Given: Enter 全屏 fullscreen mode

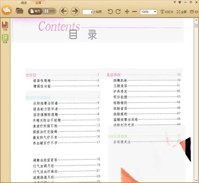Looking at the screenshot, I should click(x=182, y=12).
